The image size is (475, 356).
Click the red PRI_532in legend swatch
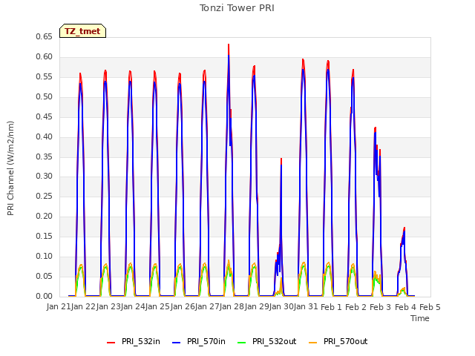point(111,343)
